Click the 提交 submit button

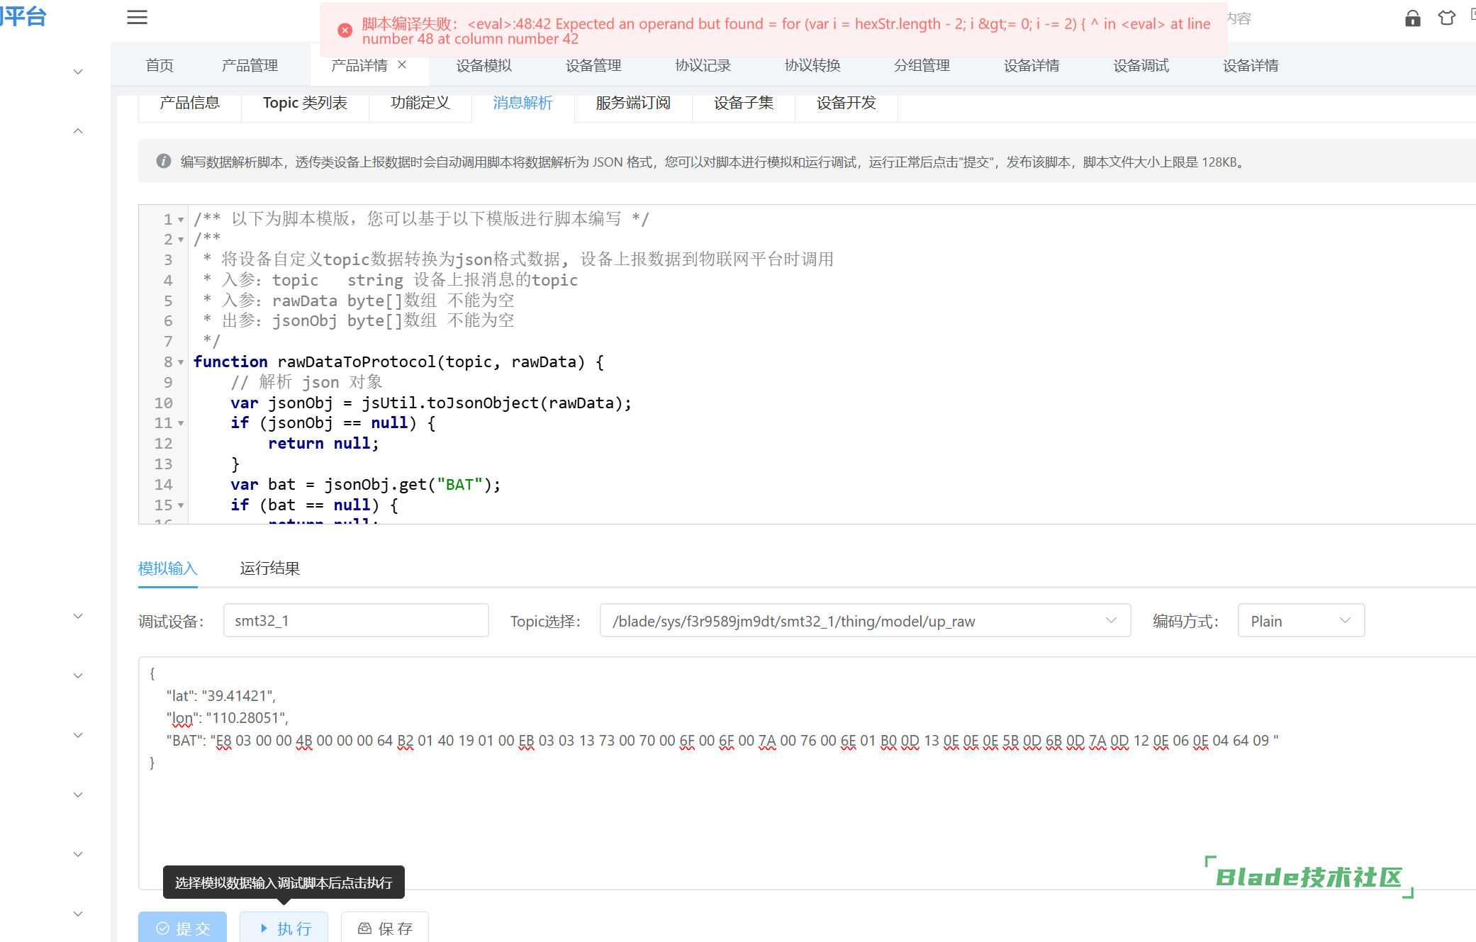(x=183, y=928)
